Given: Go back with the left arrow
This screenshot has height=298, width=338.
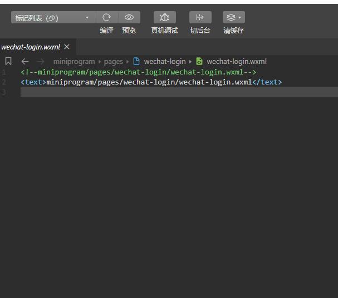Looking at the screenshot, I should pyautogui.click(x=25, y=62).
